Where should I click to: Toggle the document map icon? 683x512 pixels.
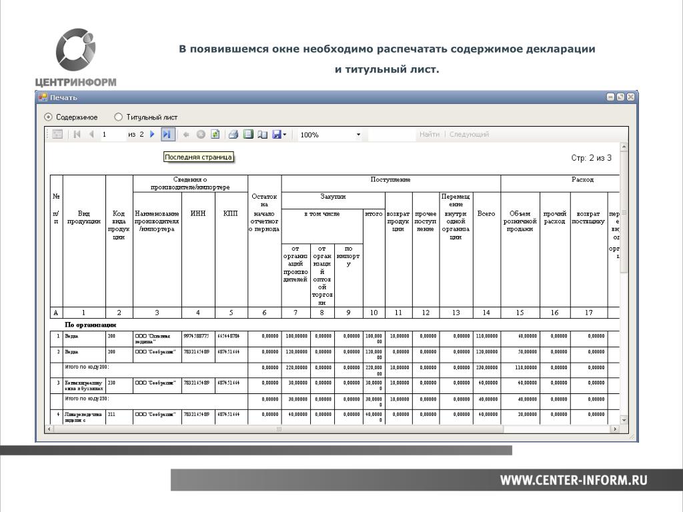pyautogui.click(x=57, y=134)
